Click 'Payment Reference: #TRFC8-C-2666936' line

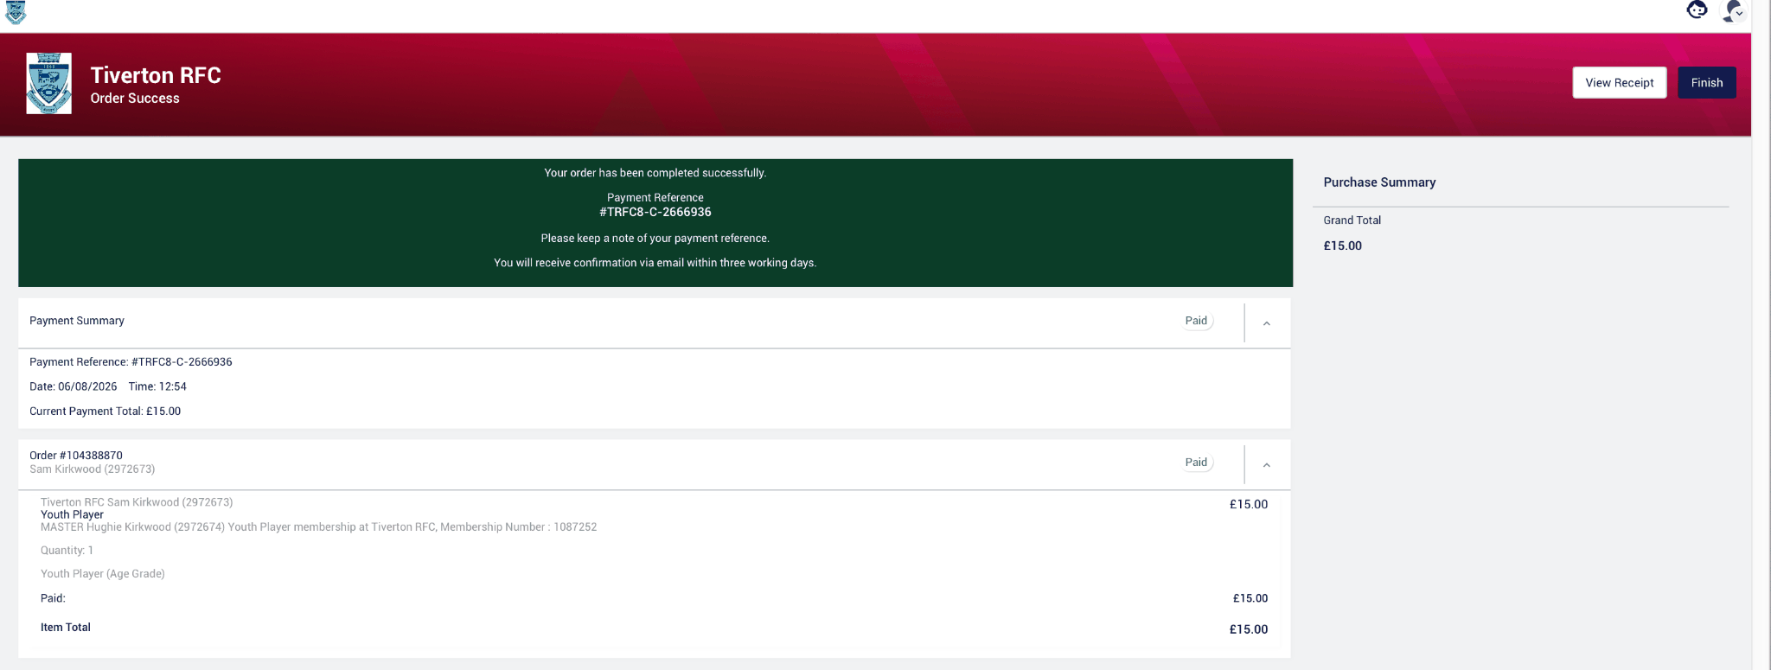(x=131, y=362)
